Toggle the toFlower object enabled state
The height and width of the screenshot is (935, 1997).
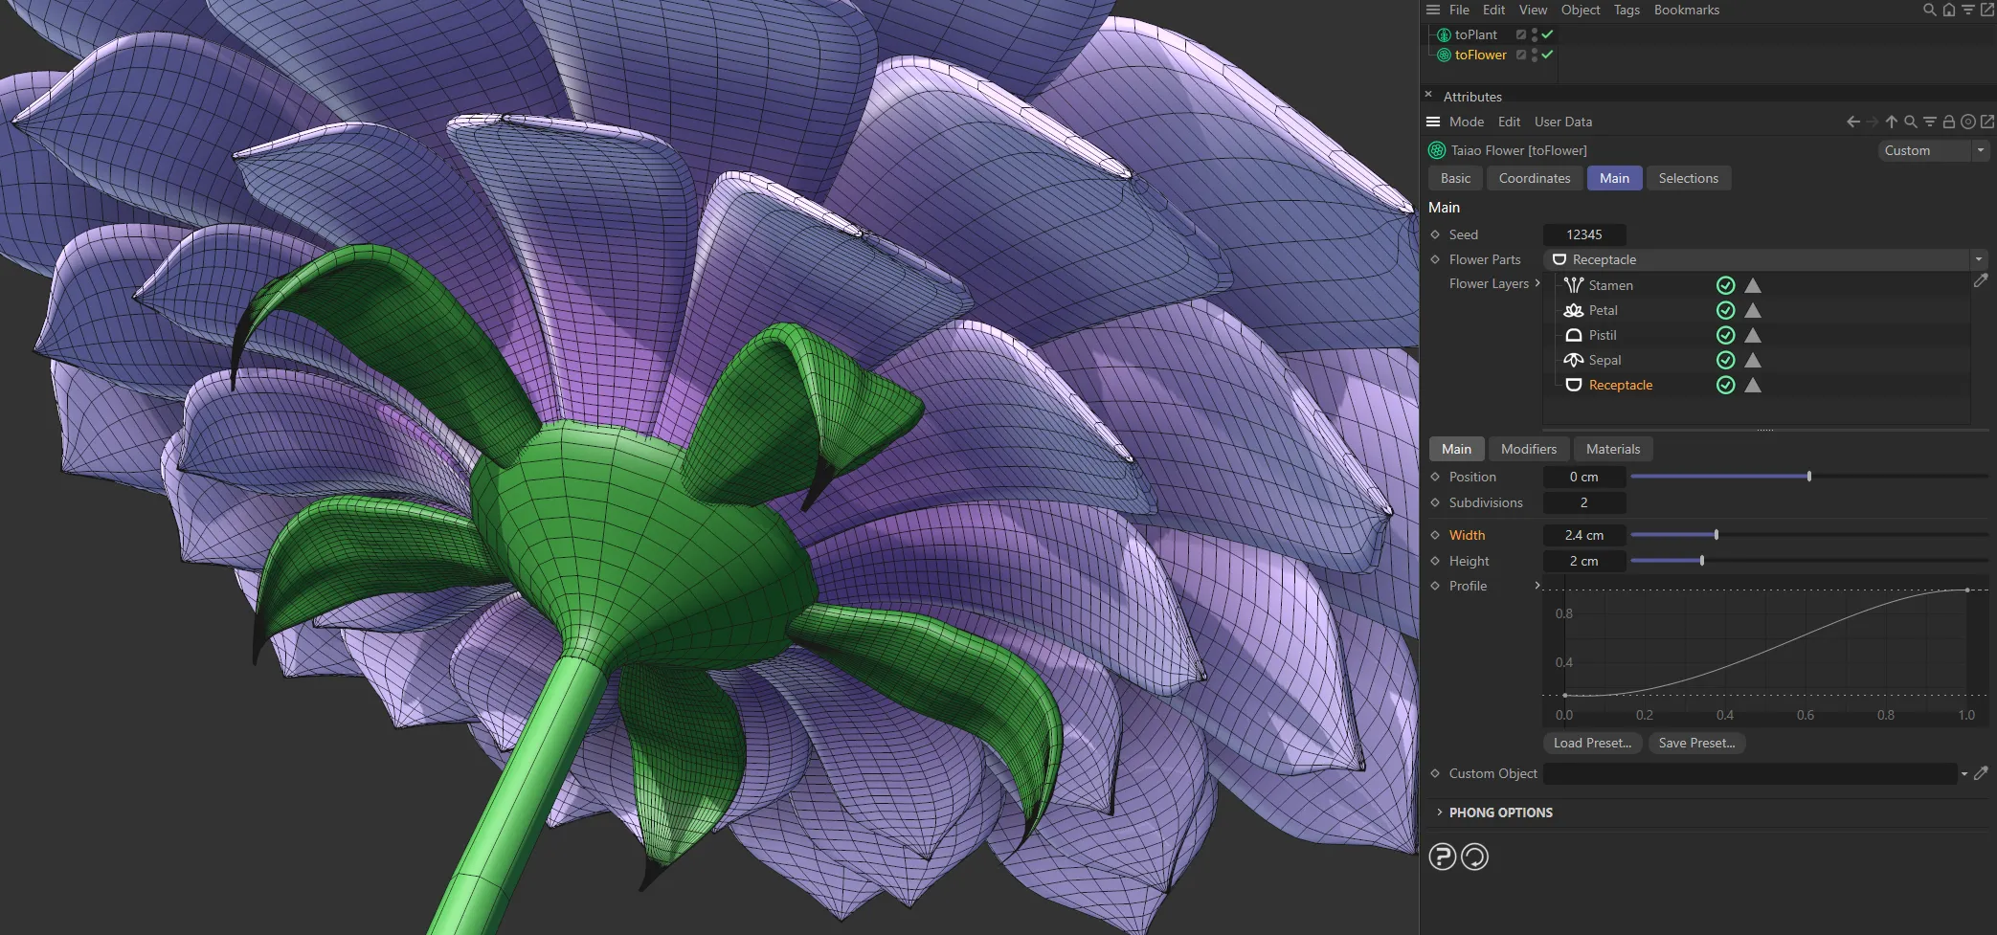click(x=1547, y=55)
